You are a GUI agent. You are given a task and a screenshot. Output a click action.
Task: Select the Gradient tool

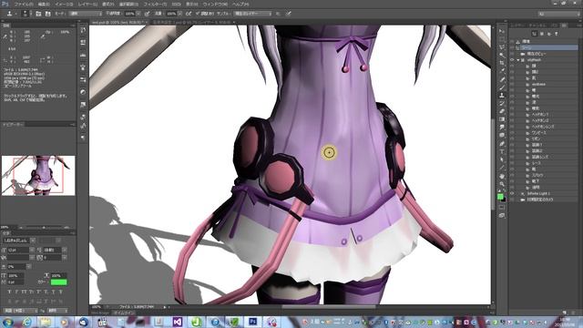(502, 119)
